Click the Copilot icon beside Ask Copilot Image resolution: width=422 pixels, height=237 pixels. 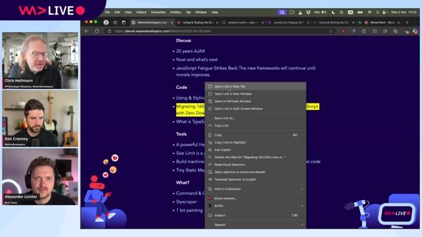[x=210, y=149]
